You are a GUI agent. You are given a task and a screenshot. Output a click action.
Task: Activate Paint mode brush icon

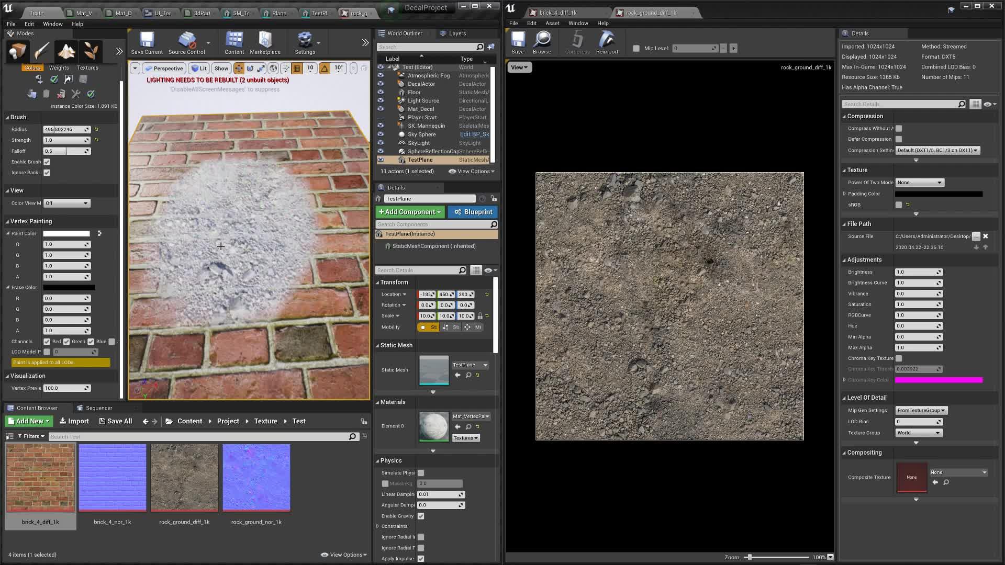pos(42,51)
